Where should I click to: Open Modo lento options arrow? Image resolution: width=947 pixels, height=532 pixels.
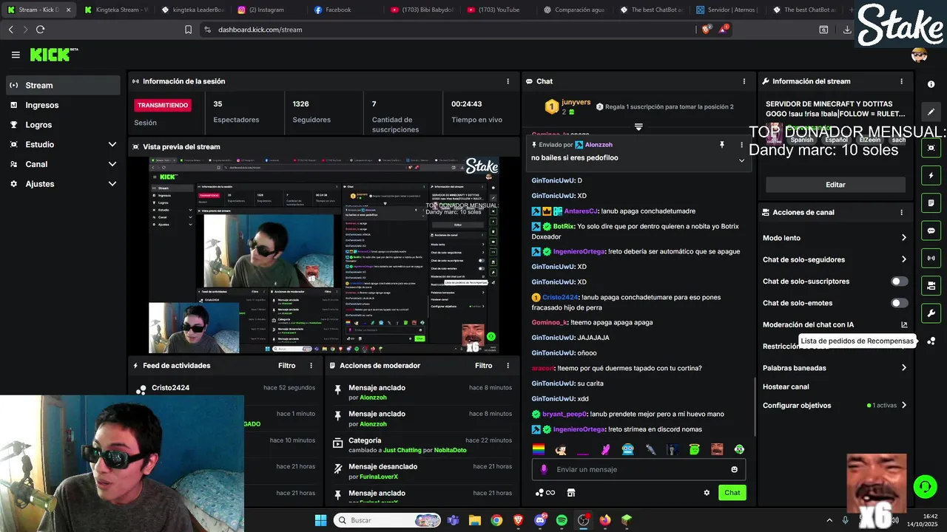pyautogui.click(x=903, y=238)
